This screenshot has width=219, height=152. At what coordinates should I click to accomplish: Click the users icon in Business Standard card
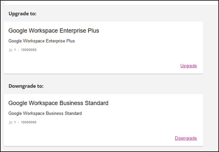pos(11,122)
